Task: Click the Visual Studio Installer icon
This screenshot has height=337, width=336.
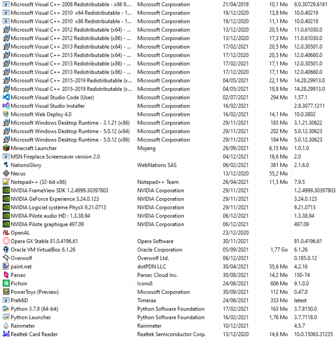Action: tap(6, 106)
